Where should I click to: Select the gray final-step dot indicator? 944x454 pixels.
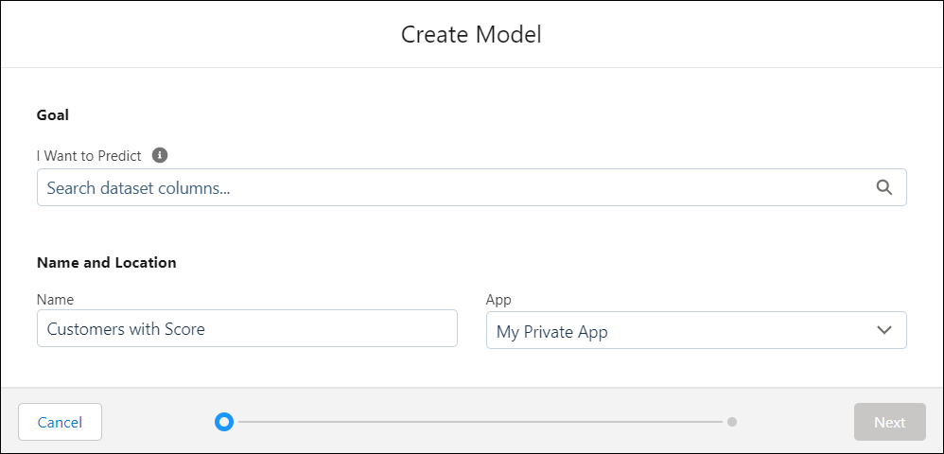point(731,422)
